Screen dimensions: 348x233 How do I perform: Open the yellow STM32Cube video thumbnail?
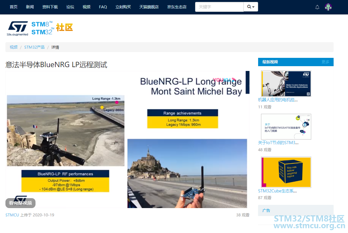point(286,172)
